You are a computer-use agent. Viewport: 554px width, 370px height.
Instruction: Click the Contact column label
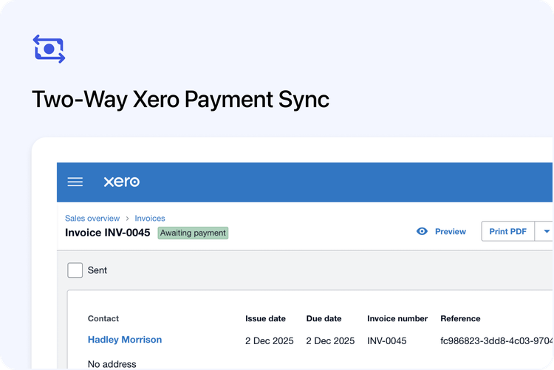coord(103,318)
